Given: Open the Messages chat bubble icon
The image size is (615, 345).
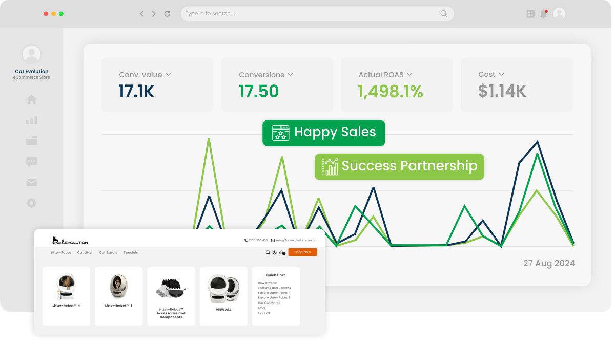Looking at the screenshot, I should click(x=31, y=162).
